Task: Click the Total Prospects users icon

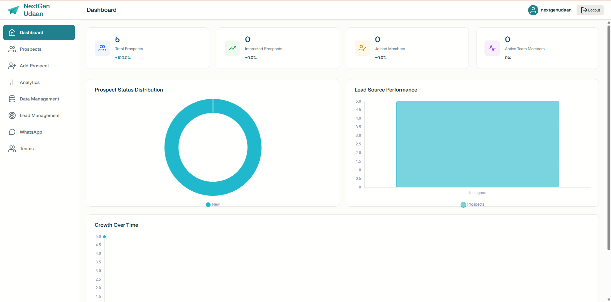Action: tap(102, 48)
